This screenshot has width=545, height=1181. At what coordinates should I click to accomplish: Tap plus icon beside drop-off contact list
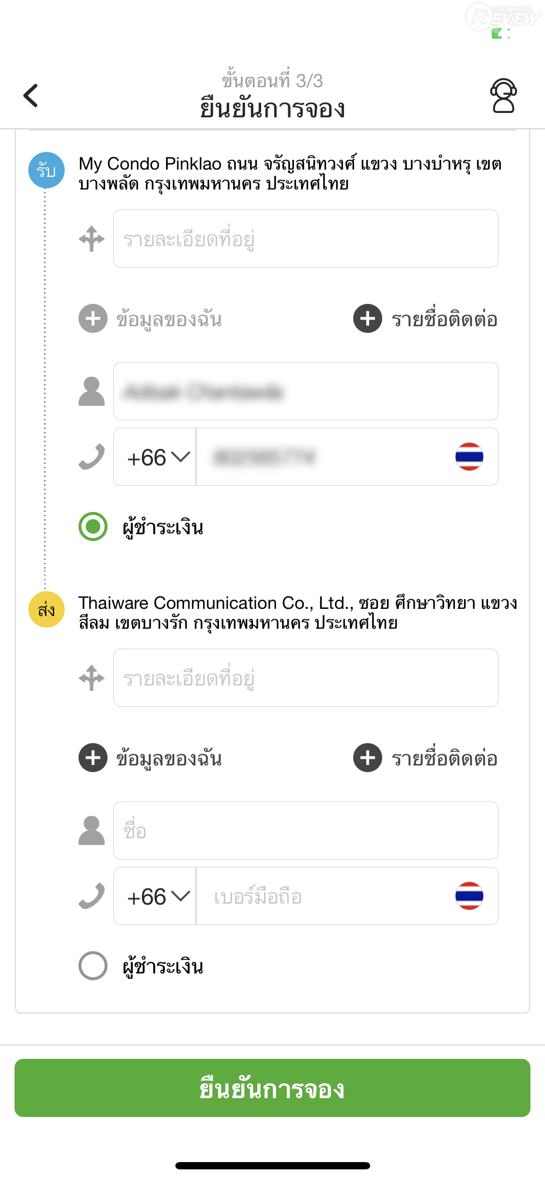pos(368,757)
